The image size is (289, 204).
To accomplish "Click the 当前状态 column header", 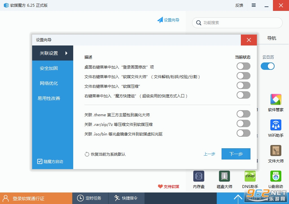I will (242, 57).
